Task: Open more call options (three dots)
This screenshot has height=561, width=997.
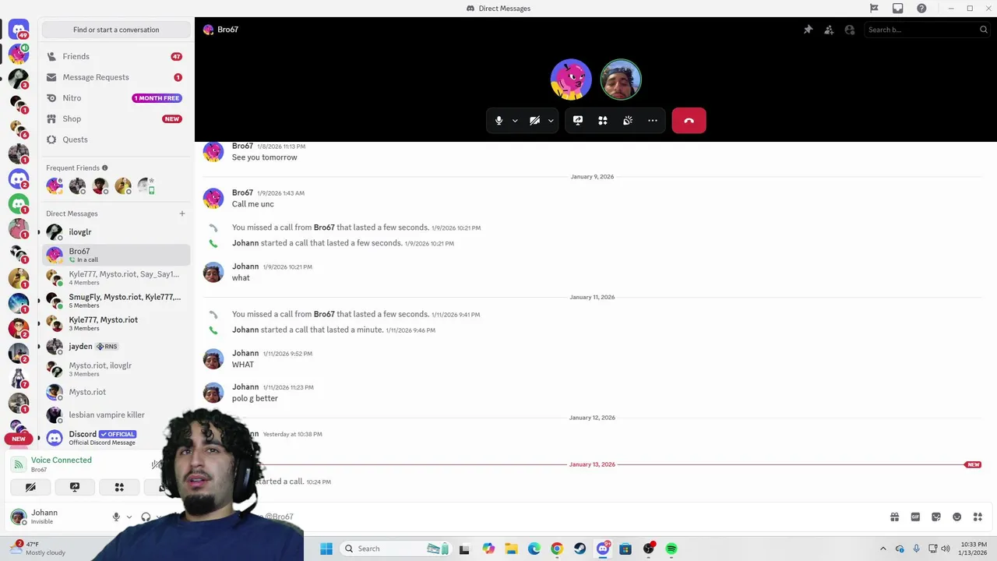Action: 653,121
